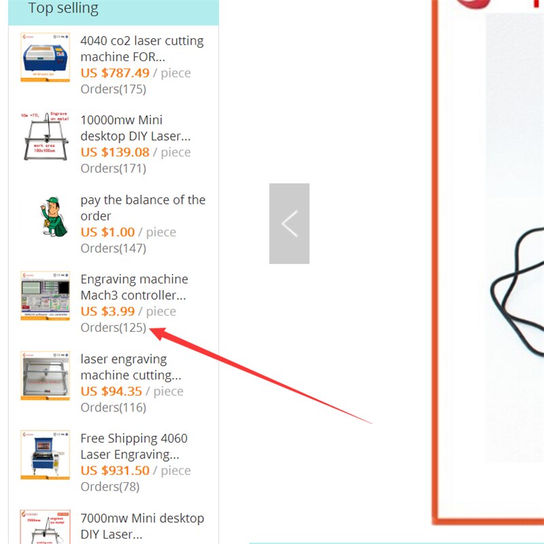This screenshot has height=544, width=544.
Task: Open the laser engraving machine cutting title link
Action: pyautogui.click(x=131, y=367)
